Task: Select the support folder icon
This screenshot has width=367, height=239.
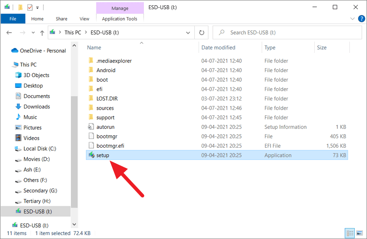Action: coord(91,117)
